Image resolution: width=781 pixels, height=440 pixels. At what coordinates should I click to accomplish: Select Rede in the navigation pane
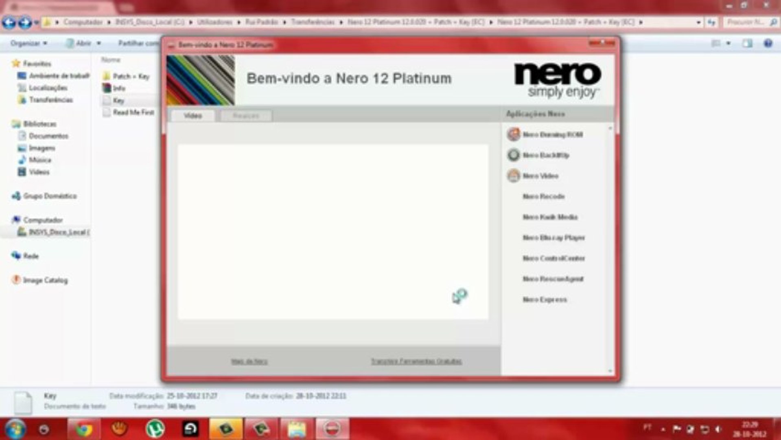31,256
